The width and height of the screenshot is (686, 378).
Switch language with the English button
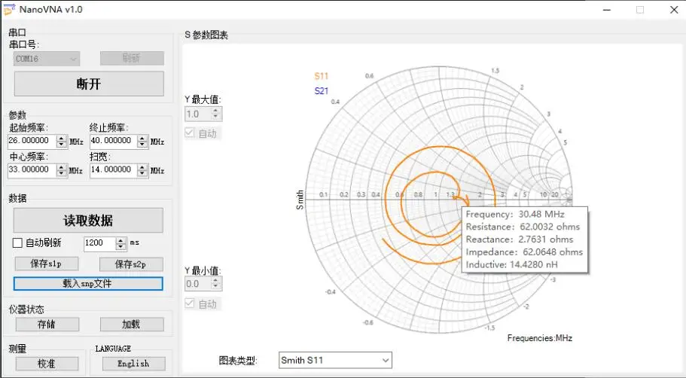(134, 364)
